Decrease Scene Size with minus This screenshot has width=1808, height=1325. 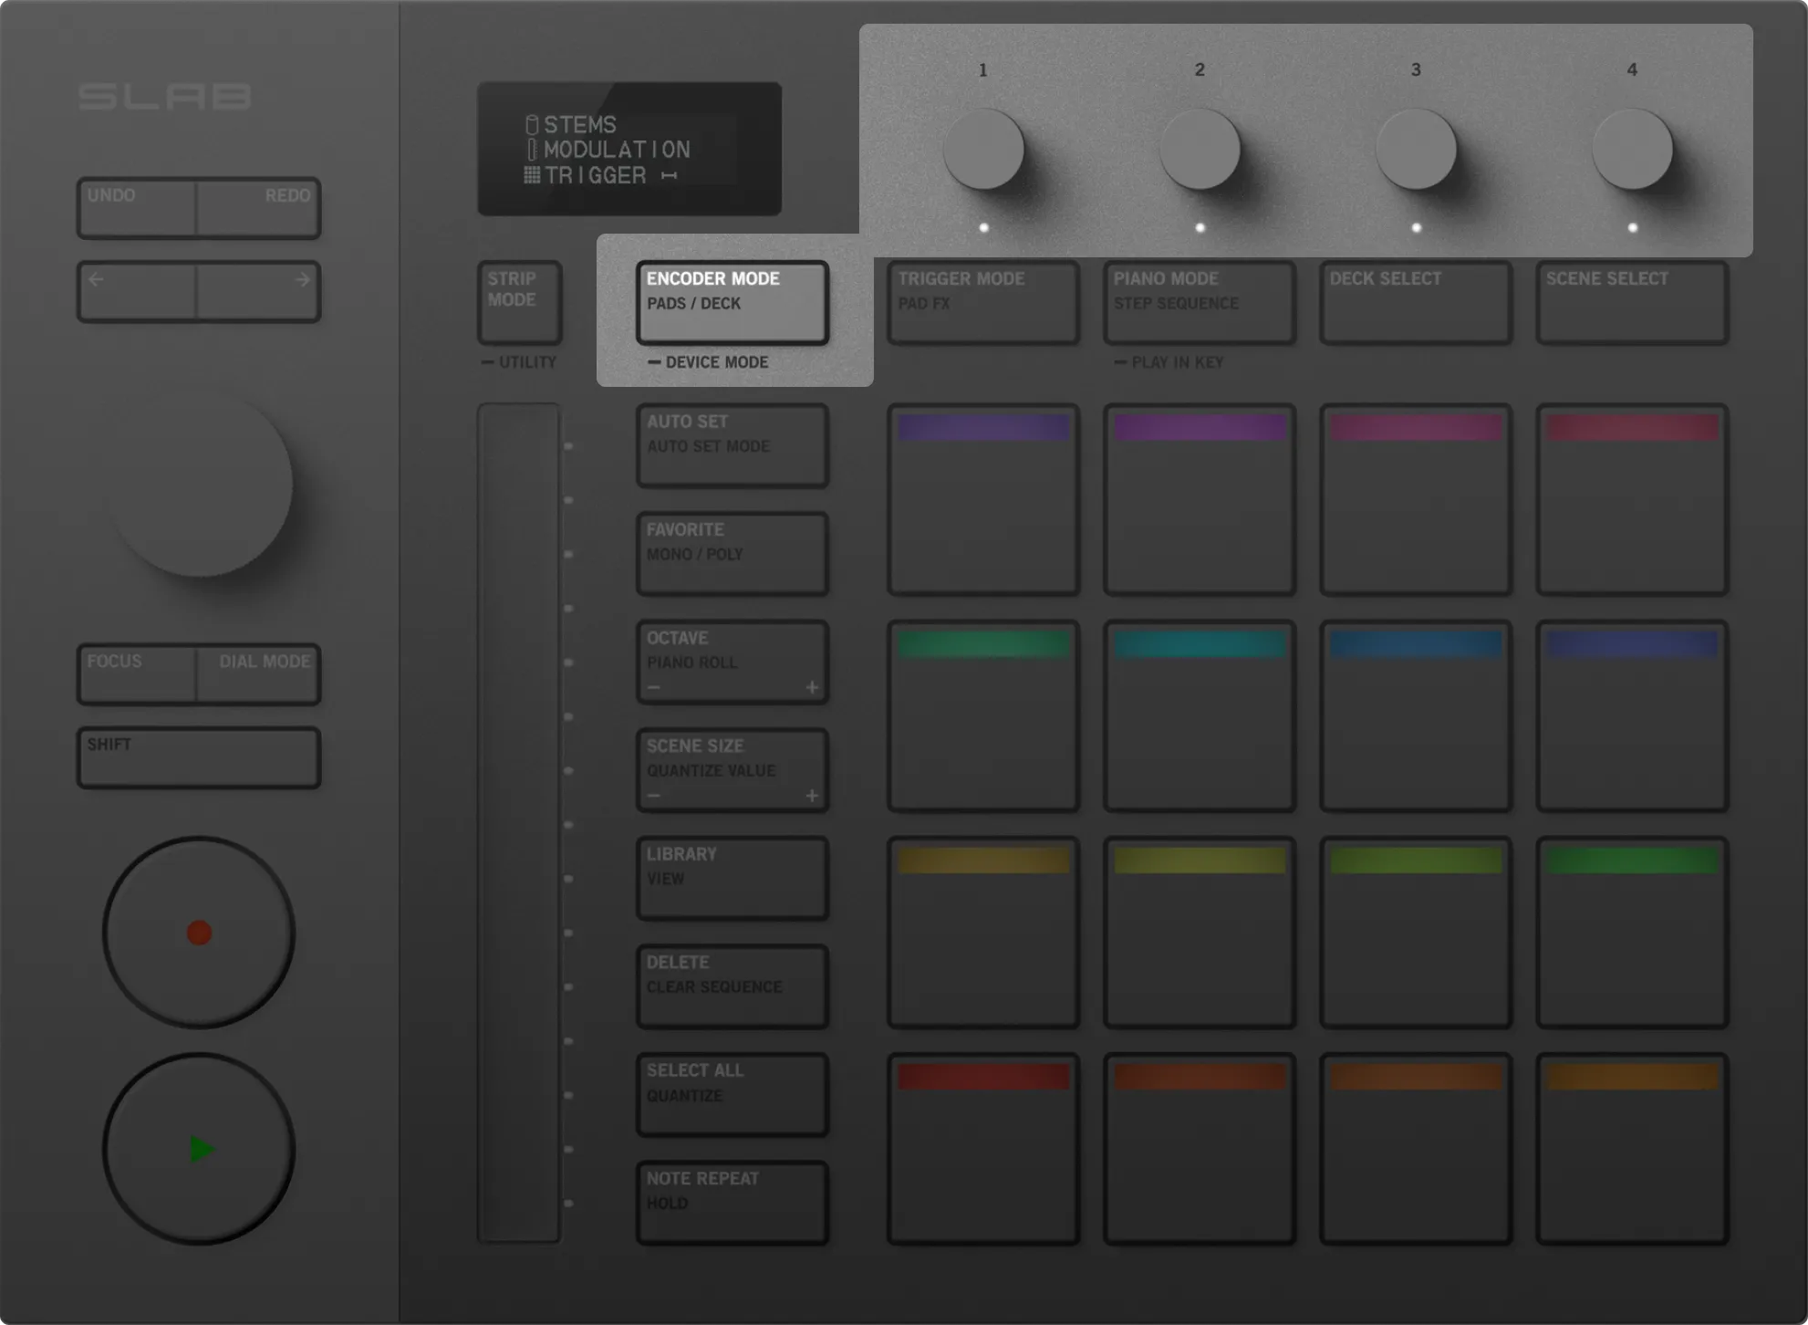pyautogui.click(x=654, y=796)
